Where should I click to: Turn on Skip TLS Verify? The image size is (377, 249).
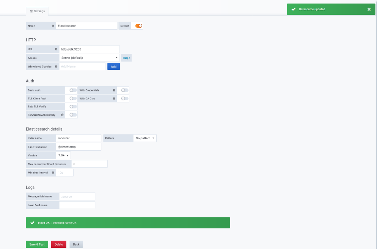(73, 107)
